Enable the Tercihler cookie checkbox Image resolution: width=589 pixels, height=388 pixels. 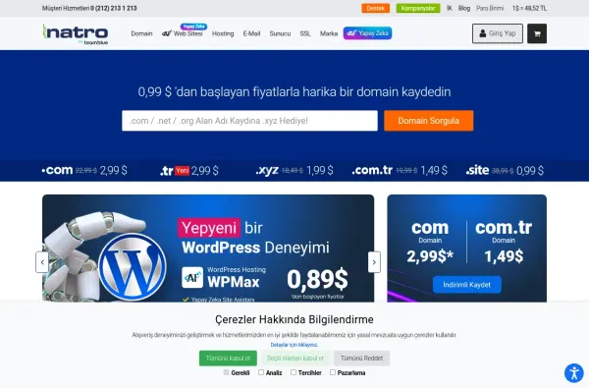point(294,372)
